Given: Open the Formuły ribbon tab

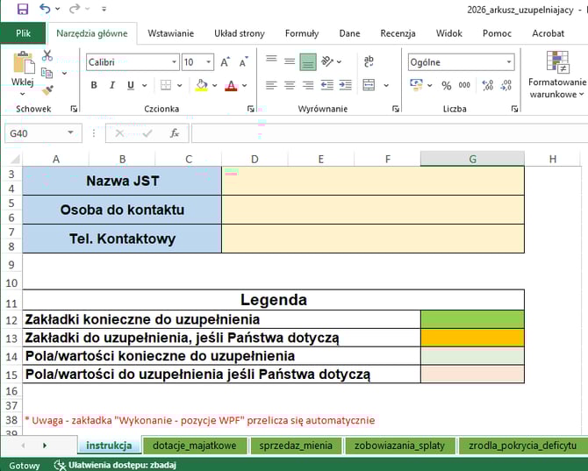Looking at the screenshot, I should 301,33.
